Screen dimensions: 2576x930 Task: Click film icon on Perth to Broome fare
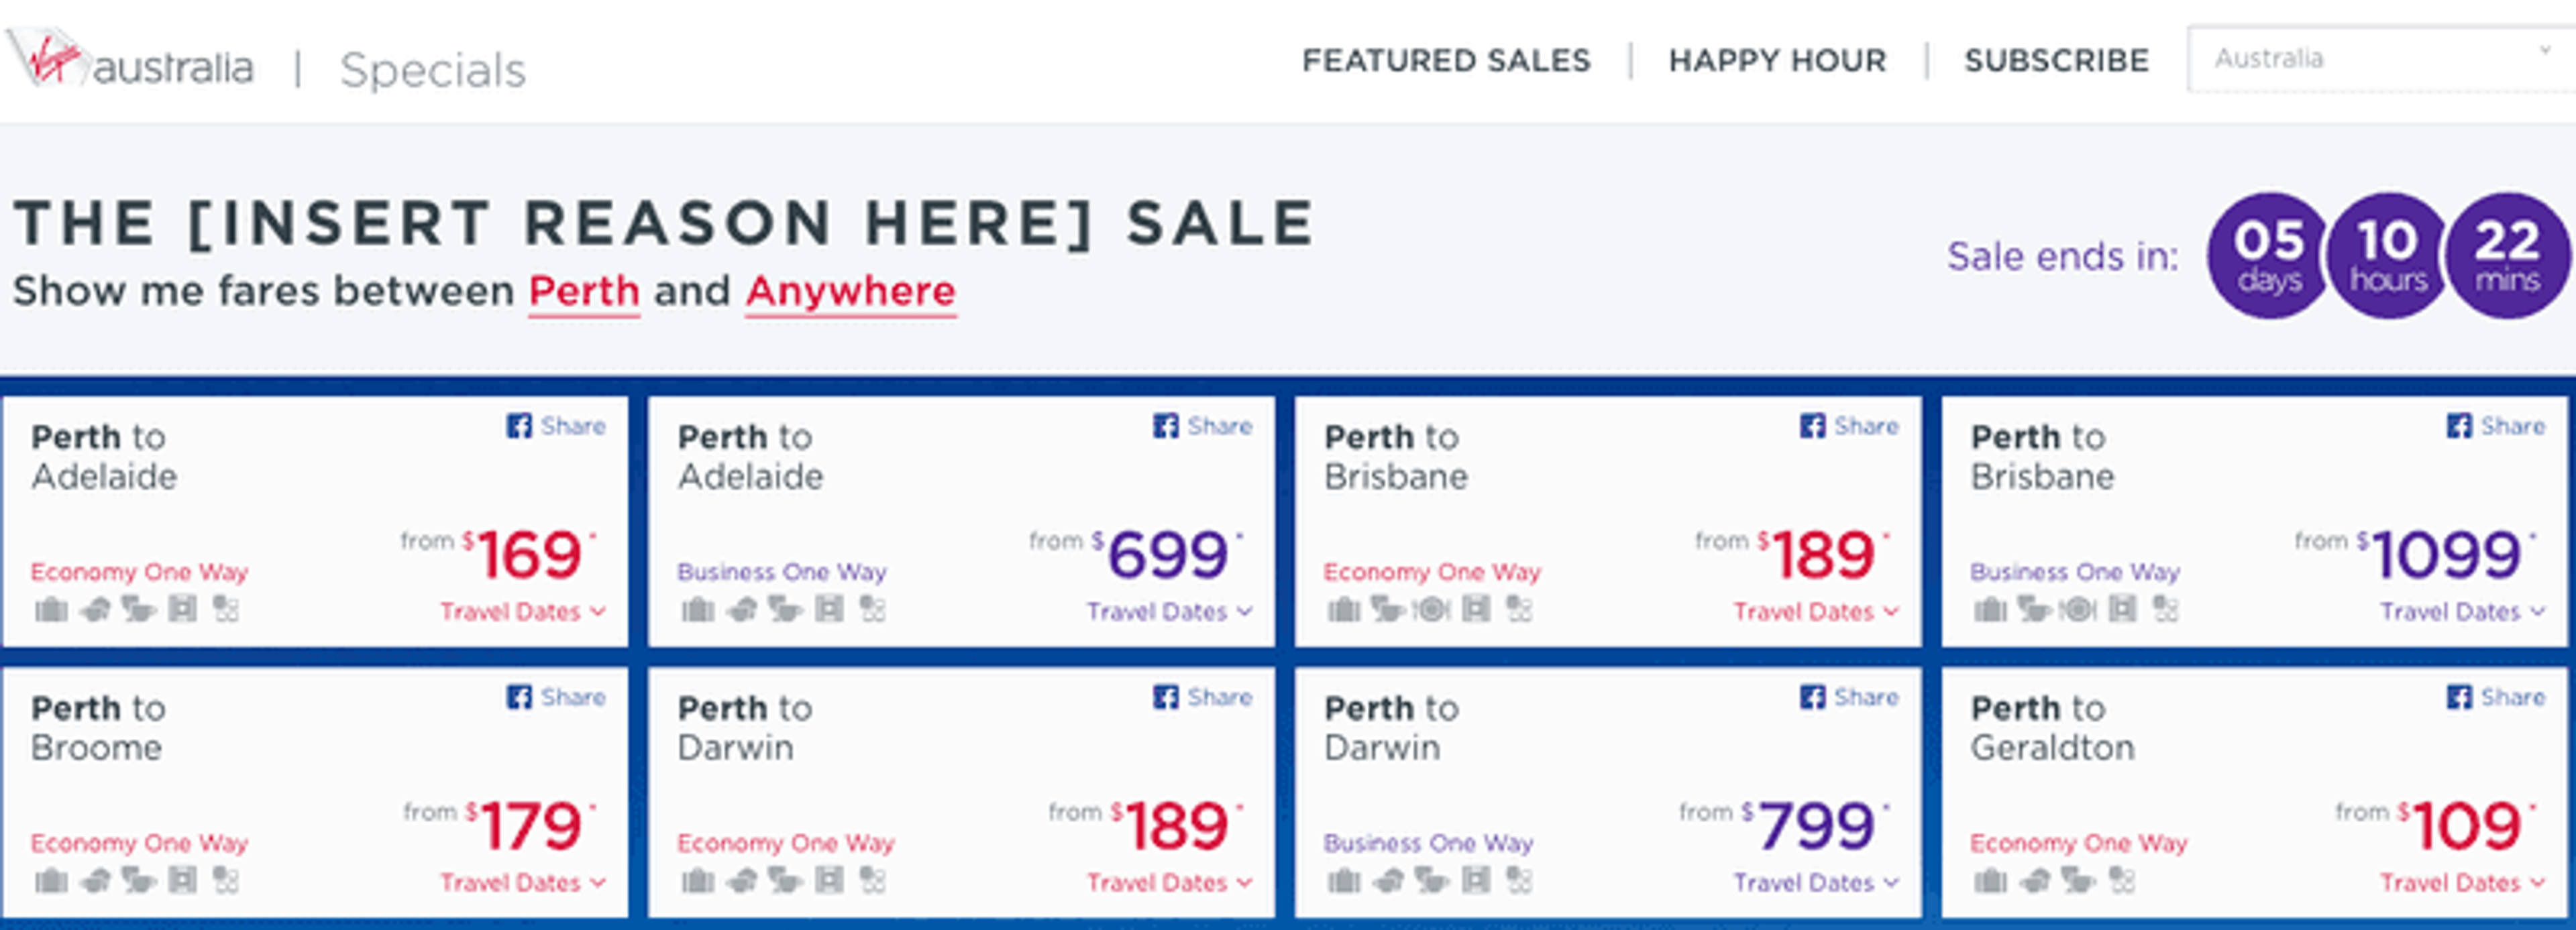click(x=182, y=880)
